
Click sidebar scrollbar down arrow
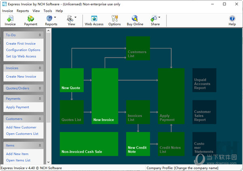[x=48, y=162]
